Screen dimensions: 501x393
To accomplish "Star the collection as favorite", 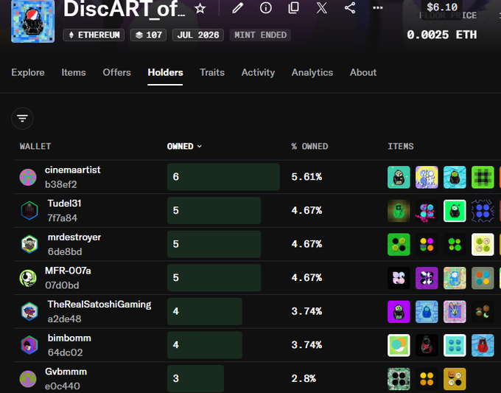I will pyautogui.click(x=200, y=8).
